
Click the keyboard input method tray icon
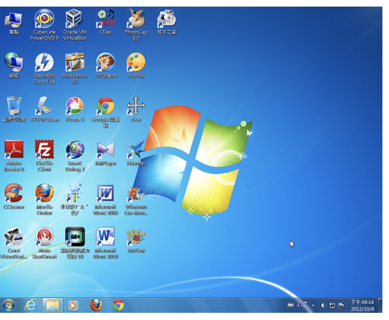[290, 305]
